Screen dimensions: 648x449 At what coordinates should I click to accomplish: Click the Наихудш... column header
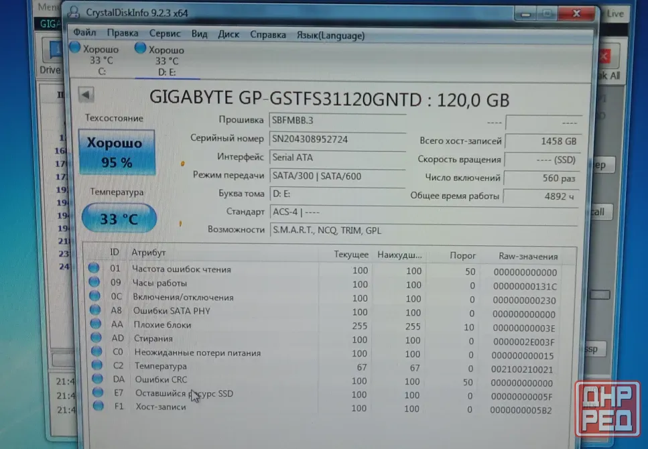pyautogui.click(x=399, y=255)
